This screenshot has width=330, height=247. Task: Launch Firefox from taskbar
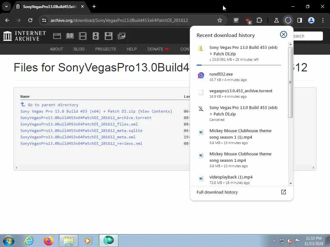(x=48, y=241)
